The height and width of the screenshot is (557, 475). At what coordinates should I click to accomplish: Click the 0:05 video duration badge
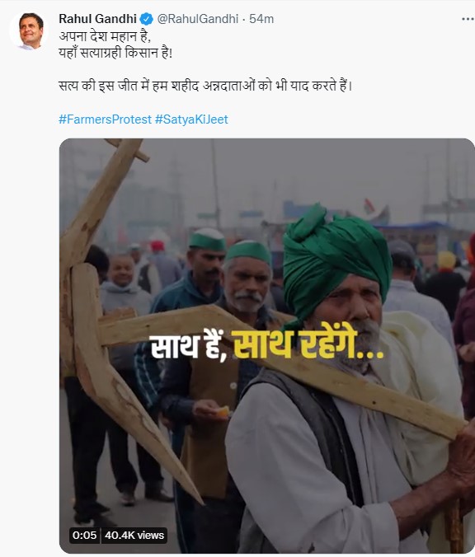(84, 535)
